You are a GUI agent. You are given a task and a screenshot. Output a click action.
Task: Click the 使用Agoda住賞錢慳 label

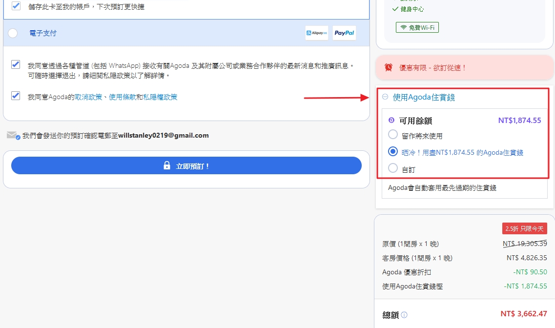pyautogui.click(x=412, y=287)
